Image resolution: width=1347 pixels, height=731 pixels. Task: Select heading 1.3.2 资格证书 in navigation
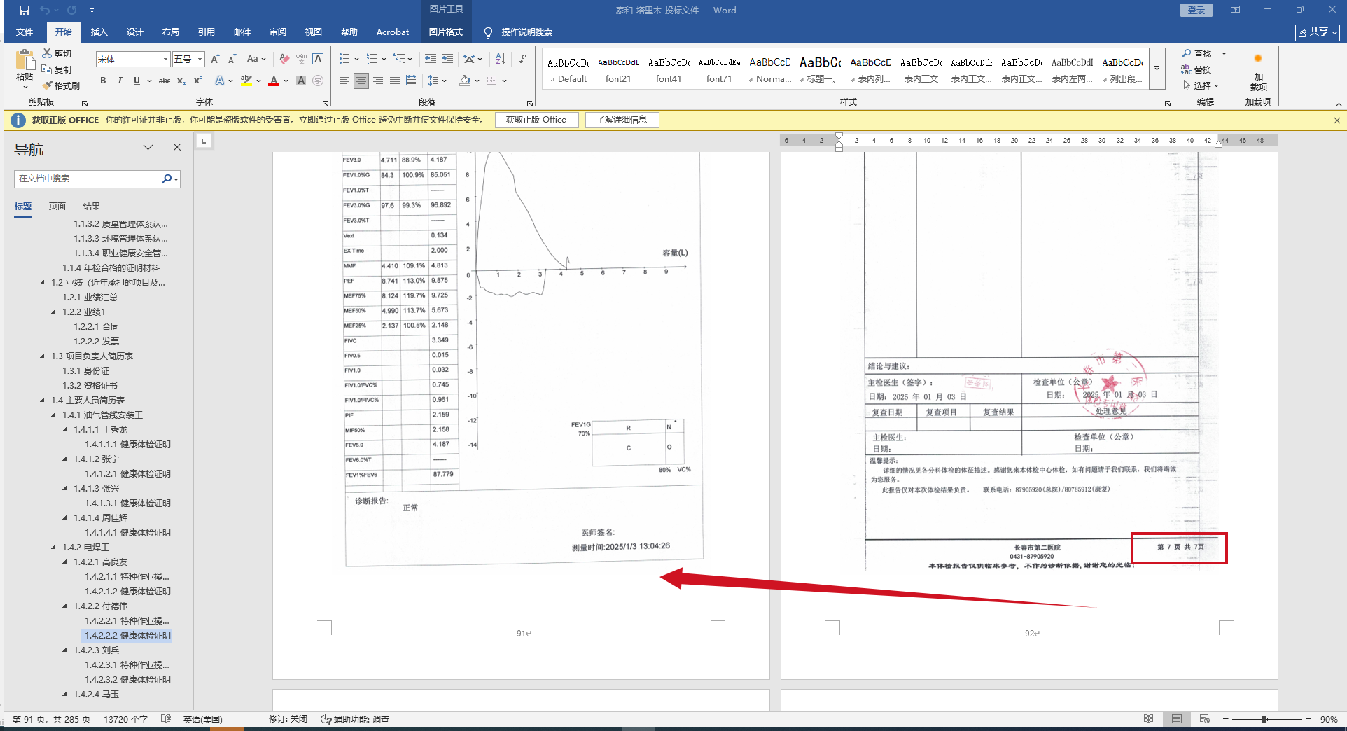pyautogui.click(x=90, y=386)
